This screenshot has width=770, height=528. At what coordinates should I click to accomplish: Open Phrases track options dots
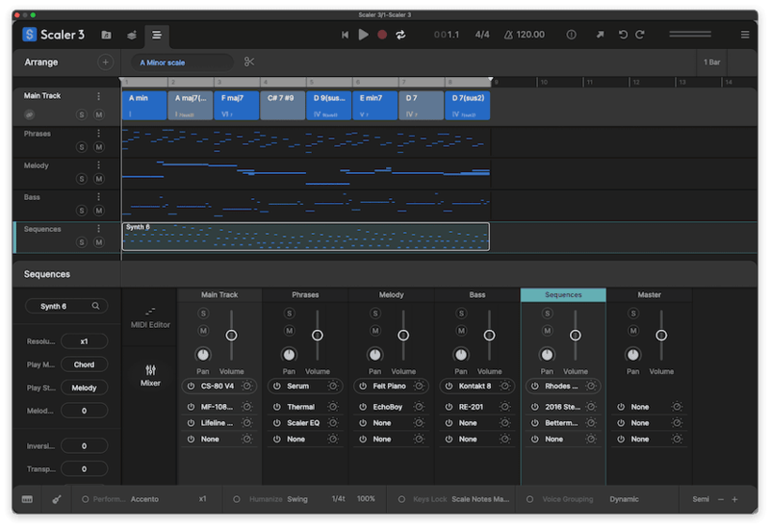click(x=99, y=134)
